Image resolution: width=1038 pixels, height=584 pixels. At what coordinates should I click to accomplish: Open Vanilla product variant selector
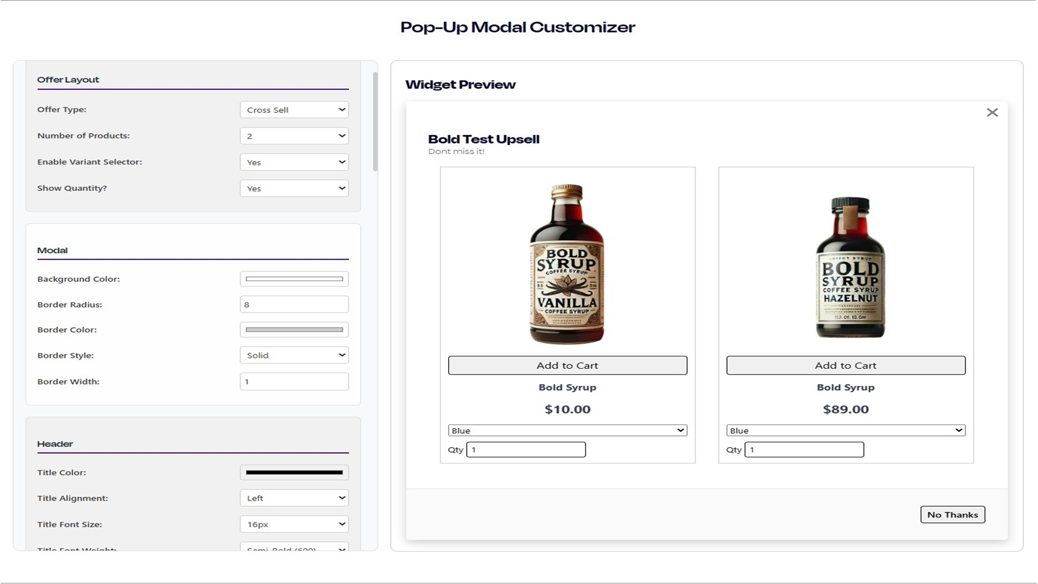pos(567,430)
